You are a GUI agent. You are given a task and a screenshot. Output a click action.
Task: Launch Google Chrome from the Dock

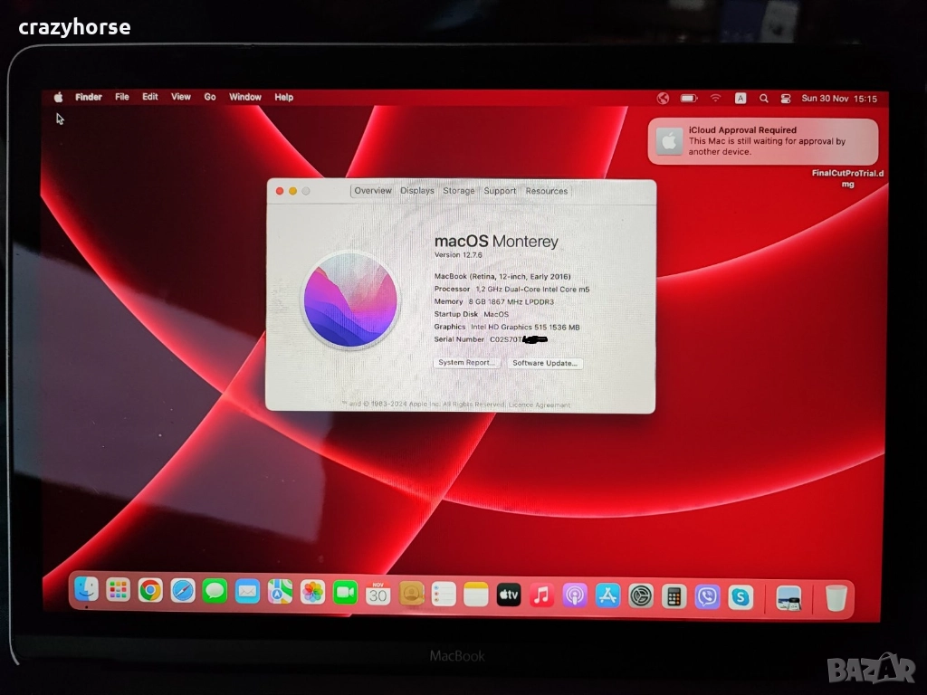pos(150,590)
